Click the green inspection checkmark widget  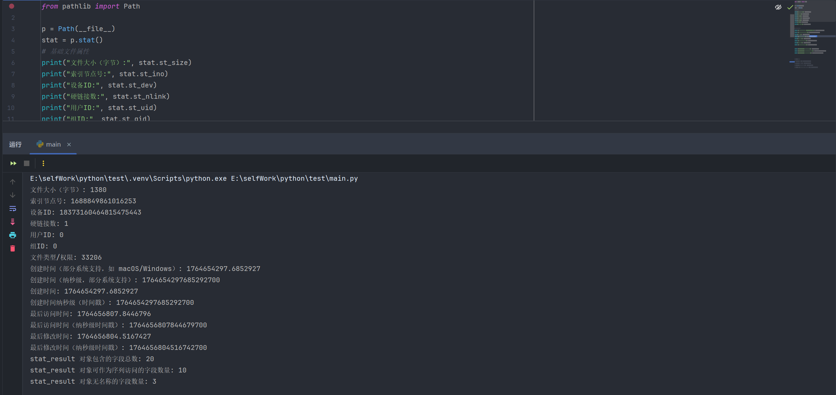[x=790, y=7]
